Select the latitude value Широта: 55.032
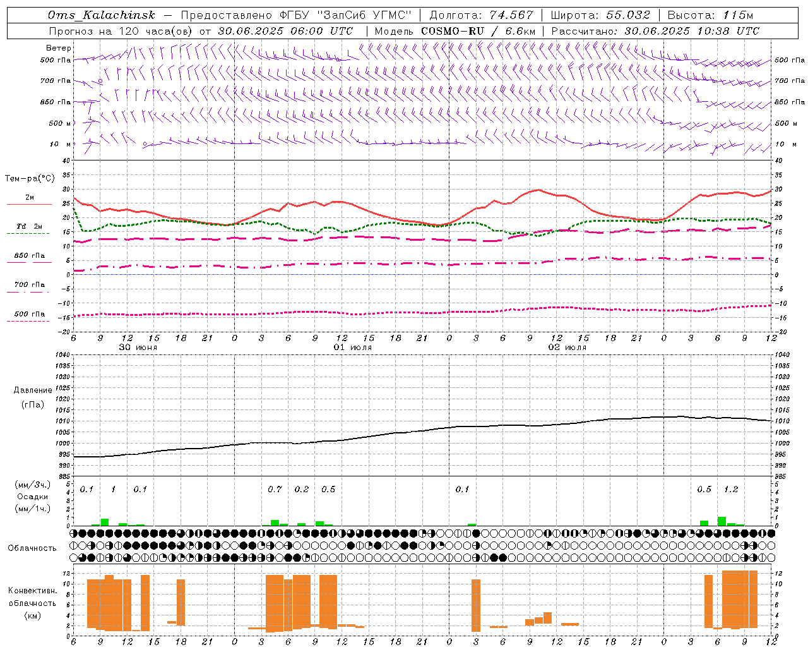 tap(600, 16)
